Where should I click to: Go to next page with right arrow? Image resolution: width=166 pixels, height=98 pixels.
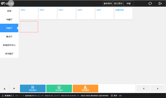point(158,88)
